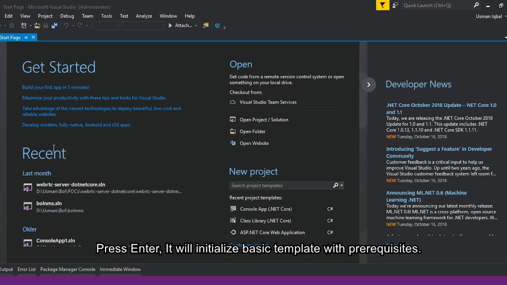
Task: Open the Edit menu
Action: coord(9,16)
